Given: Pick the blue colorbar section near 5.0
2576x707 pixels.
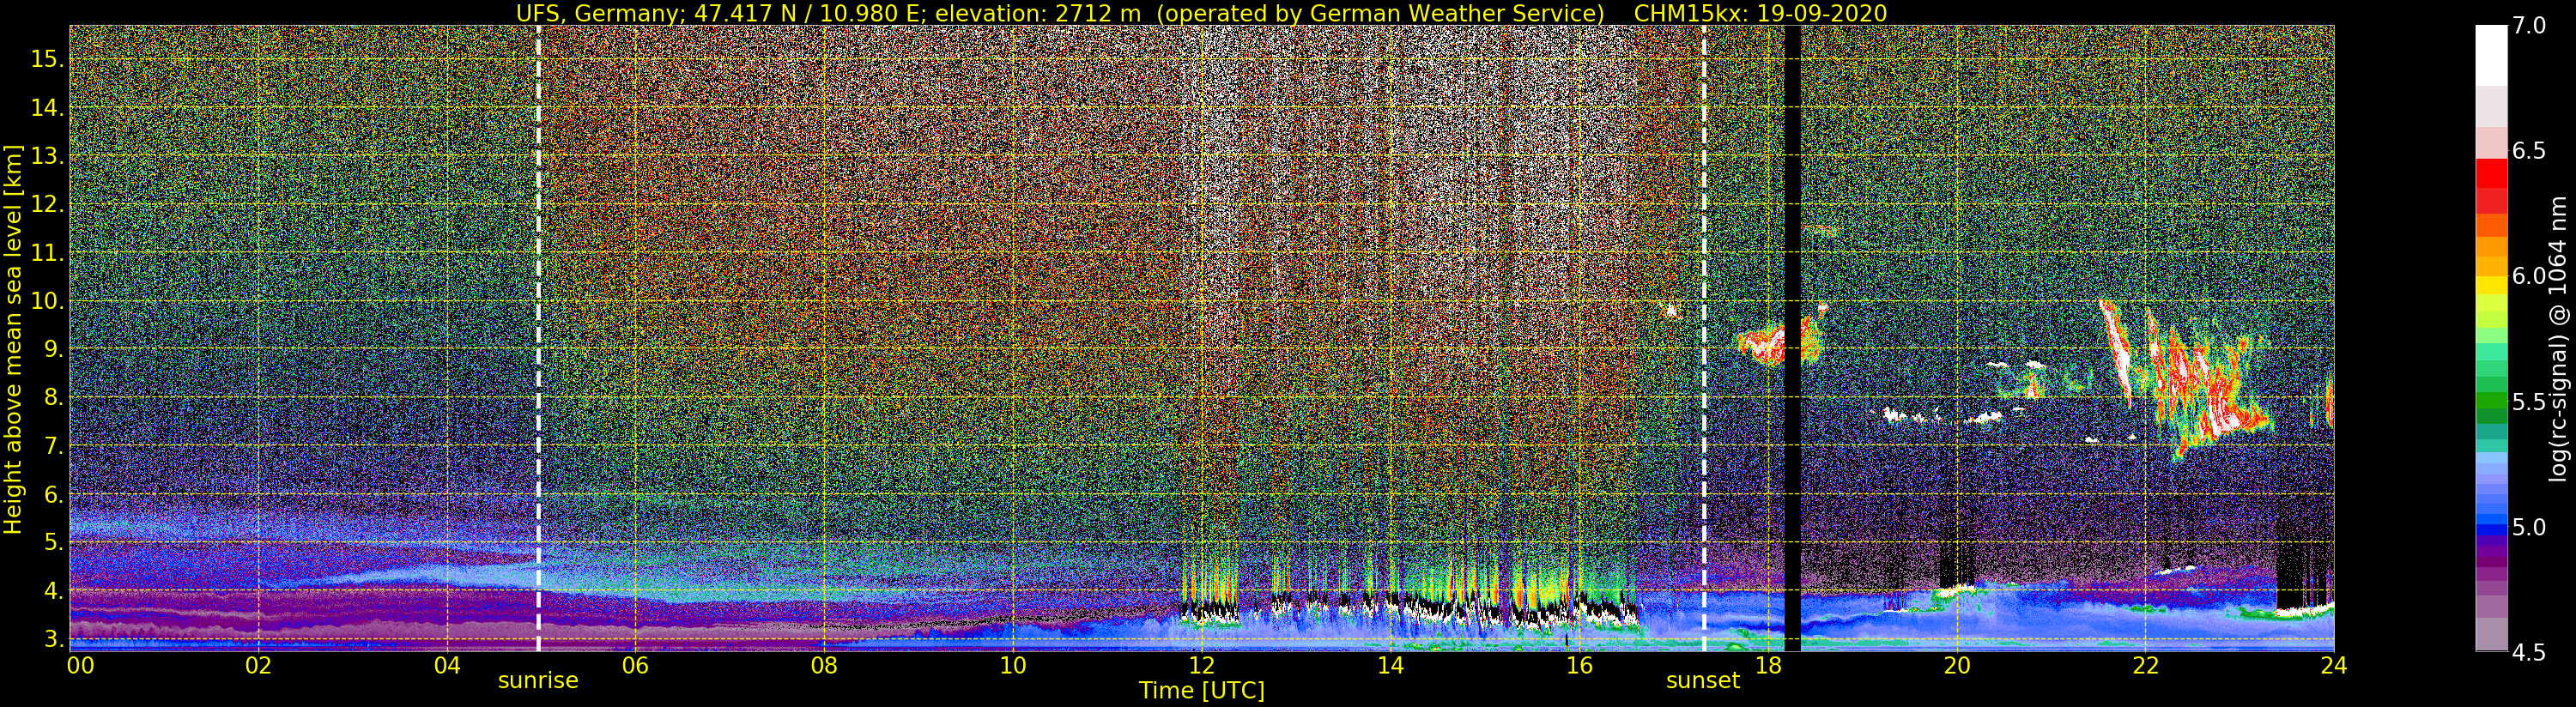Looking at the screenshot, I should click(2491, 528).
